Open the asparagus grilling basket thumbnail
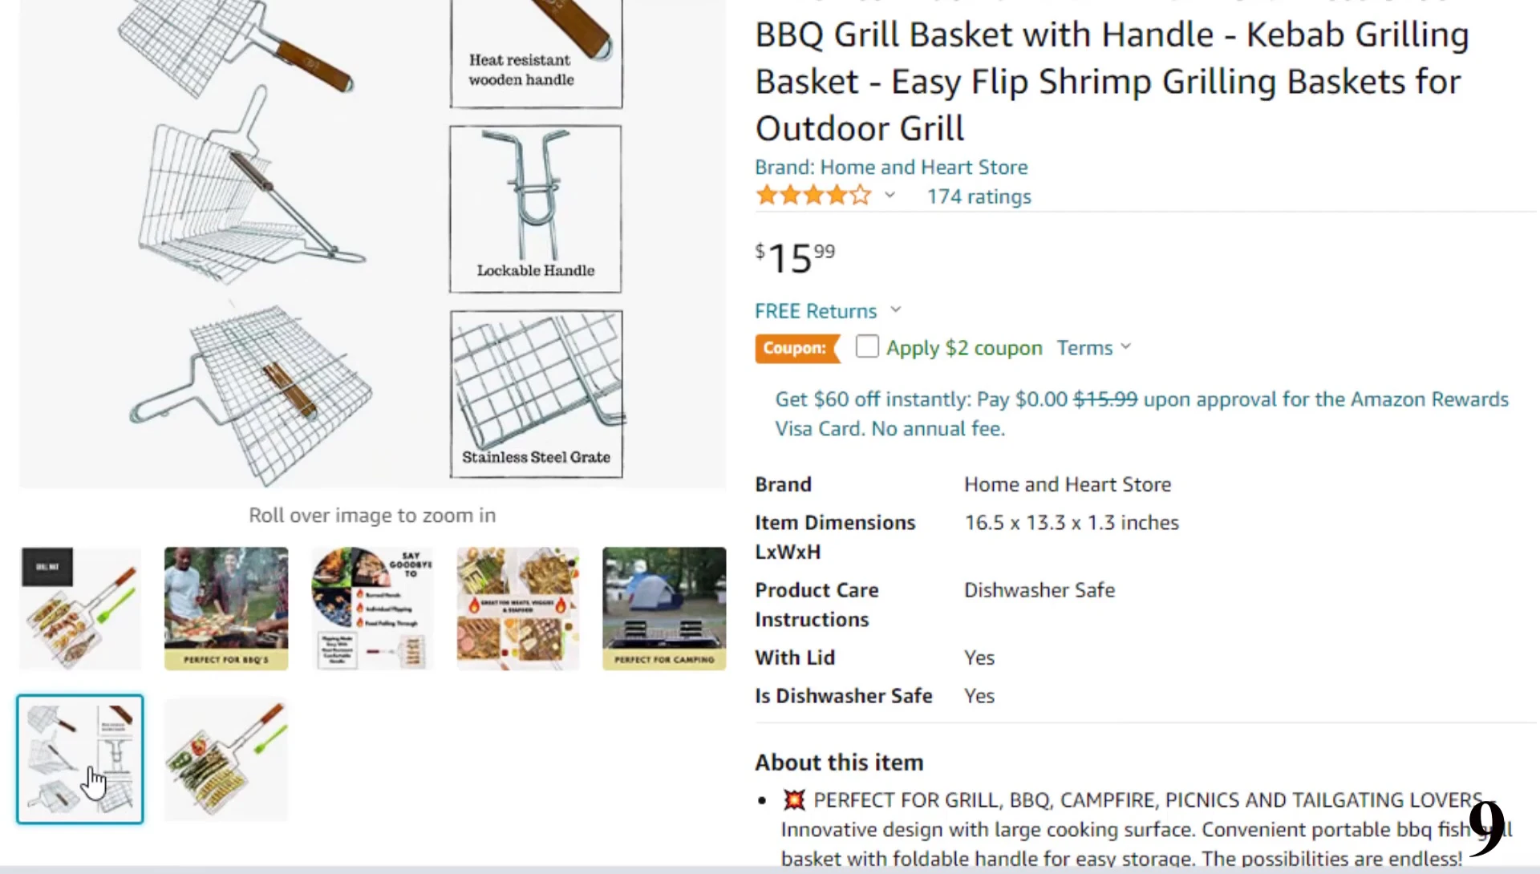 pyautogui.click(x=226, y=759)
